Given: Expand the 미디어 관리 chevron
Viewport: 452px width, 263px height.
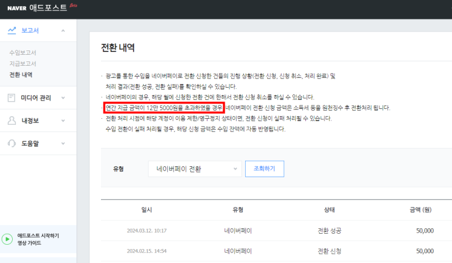Looking at the screenshot, I should (x=63, y=98).
